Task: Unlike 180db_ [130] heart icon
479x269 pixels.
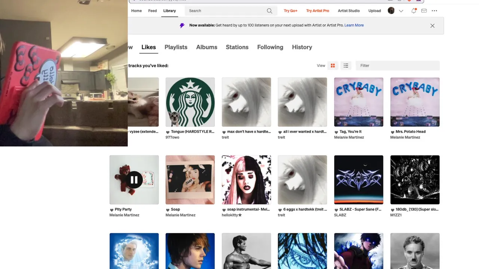Action: tap(392, 210)
